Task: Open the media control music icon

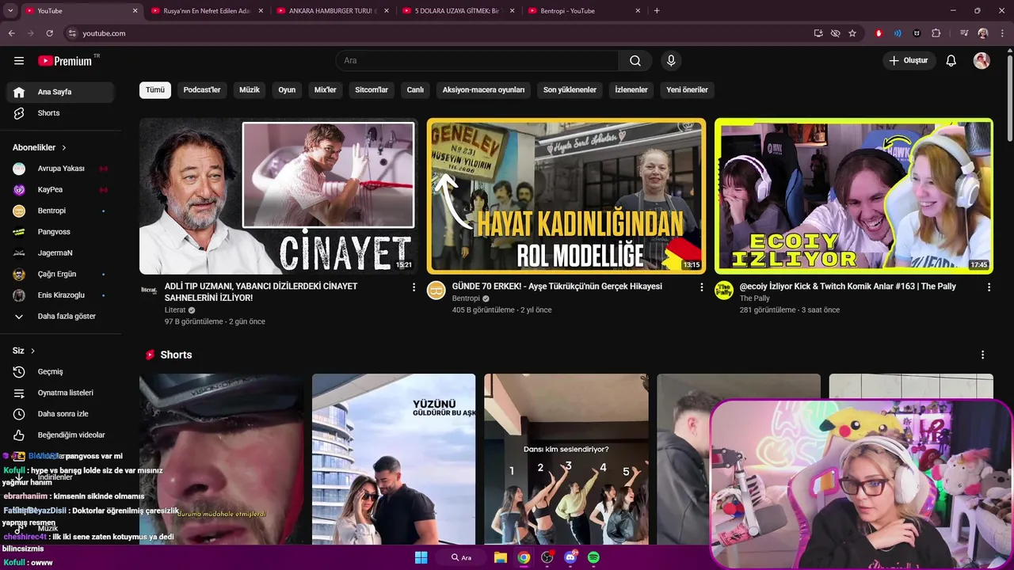Action: (964, 33)
